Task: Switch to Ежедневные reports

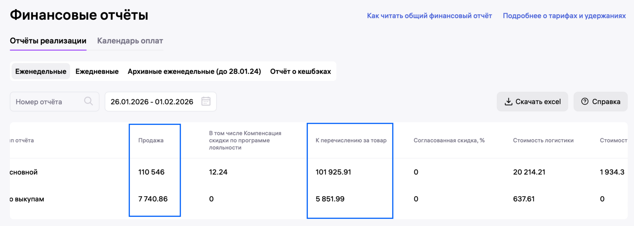Action: click(x=97, y=71)
